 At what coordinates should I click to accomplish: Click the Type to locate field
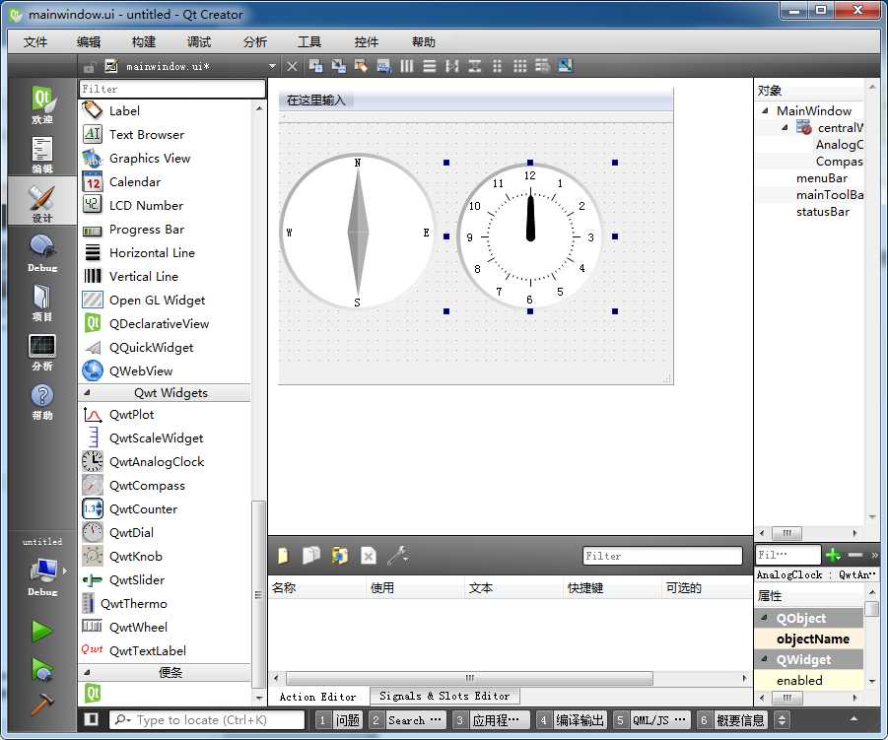click(x=207, y=719)
